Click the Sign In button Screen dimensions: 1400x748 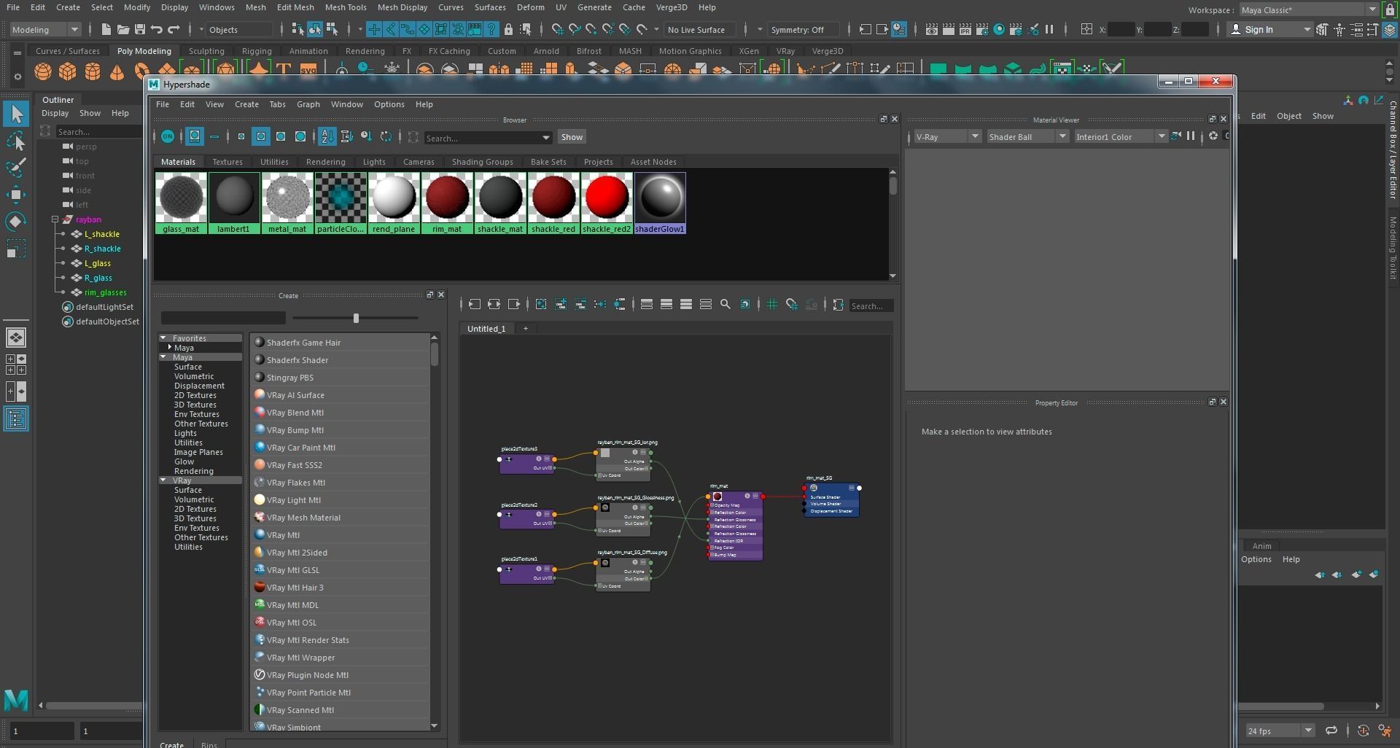point(1269,30)
